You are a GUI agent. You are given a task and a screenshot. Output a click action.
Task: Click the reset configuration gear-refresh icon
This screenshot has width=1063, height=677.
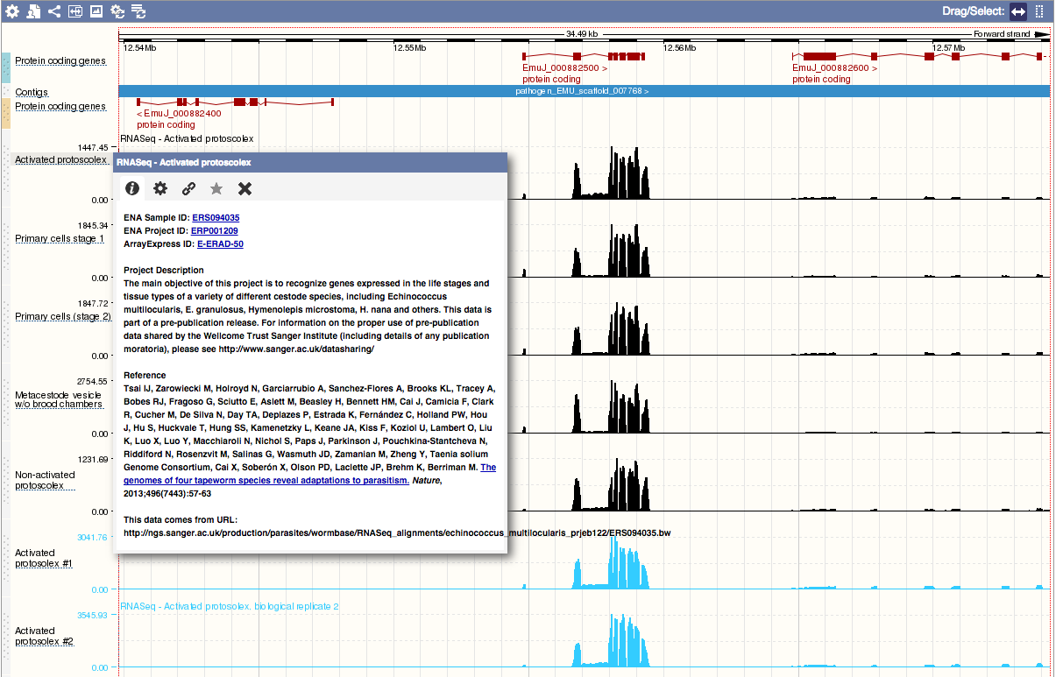click(x=117, y=11)
